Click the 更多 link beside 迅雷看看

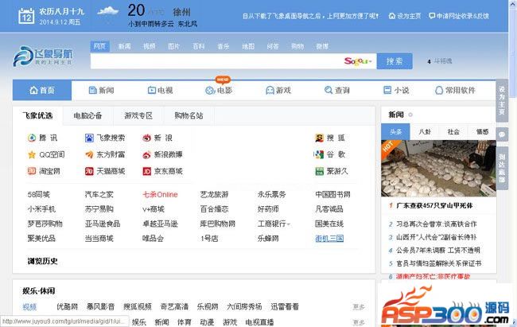tap(359, 307)
